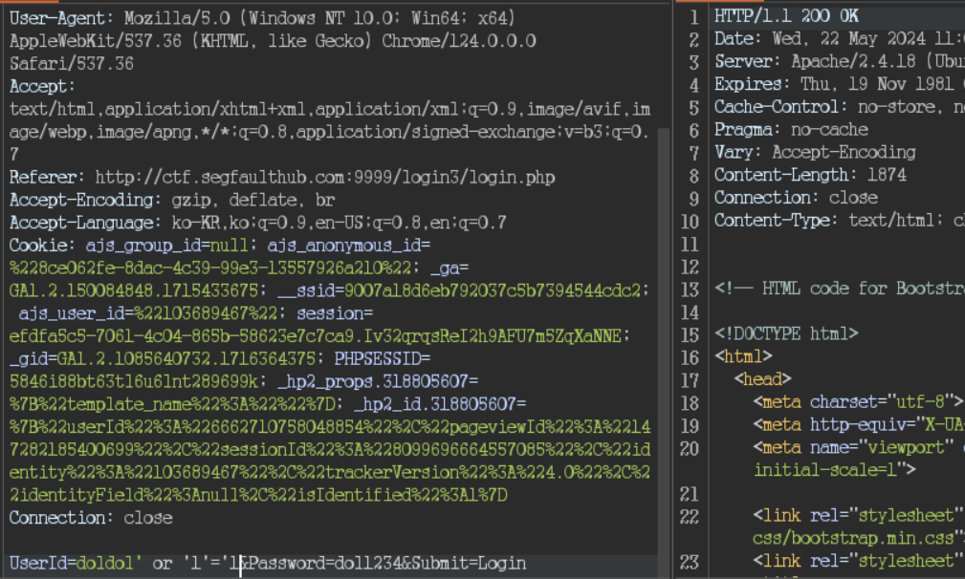Click the ko-KR language value

(196, 223)
